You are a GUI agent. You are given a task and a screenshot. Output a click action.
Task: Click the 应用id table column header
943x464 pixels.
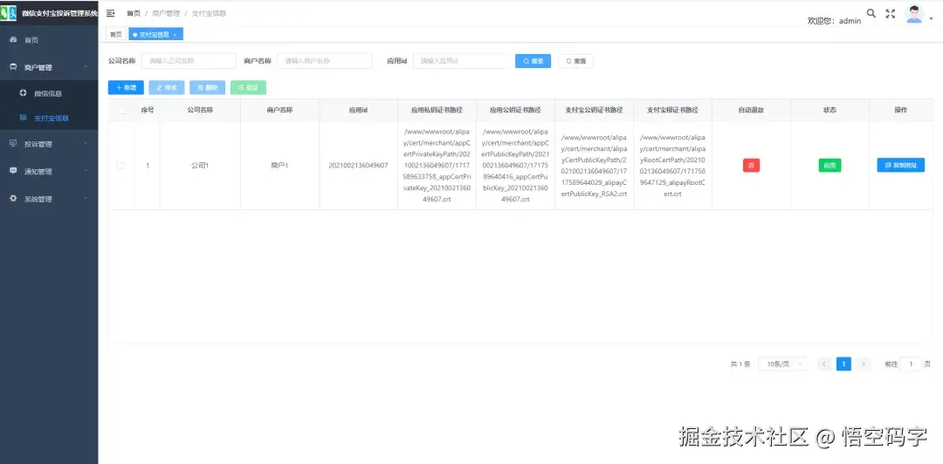(359, 110)
